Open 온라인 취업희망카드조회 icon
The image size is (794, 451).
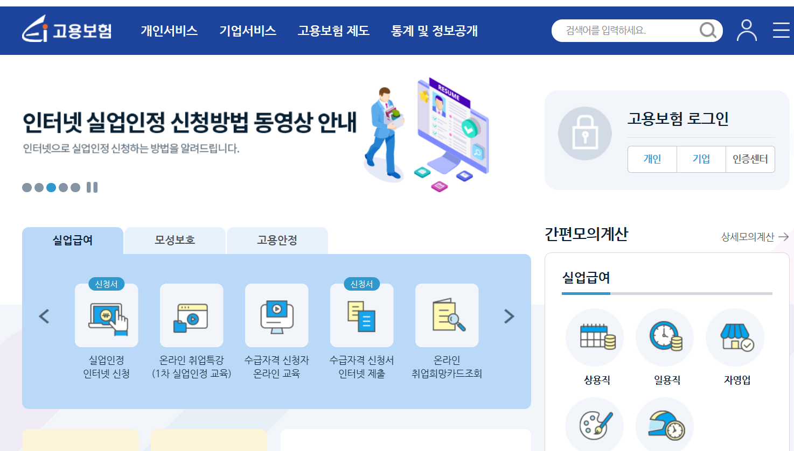pos(447,316)
